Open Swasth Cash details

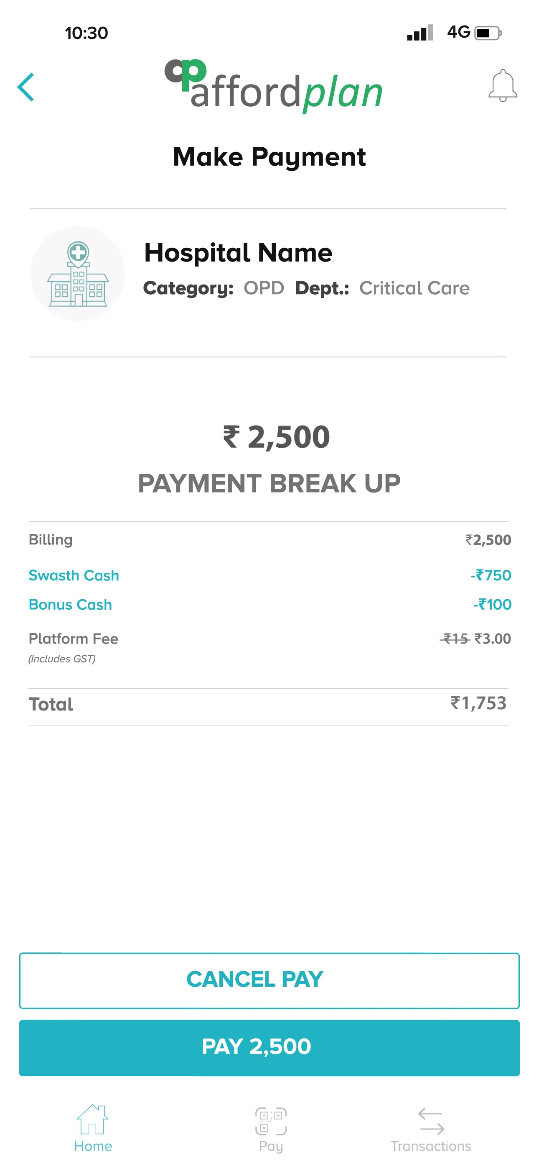click(x=74, y=575)
